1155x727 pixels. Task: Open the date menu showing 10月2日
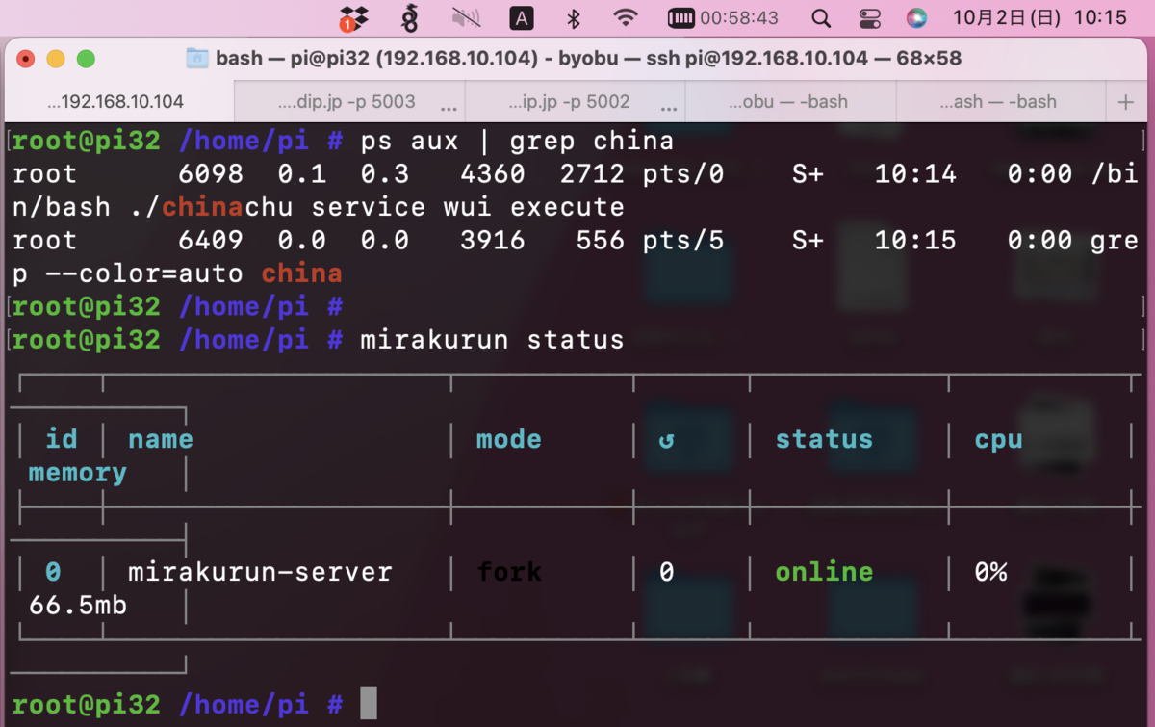(x=1006, y=17)
